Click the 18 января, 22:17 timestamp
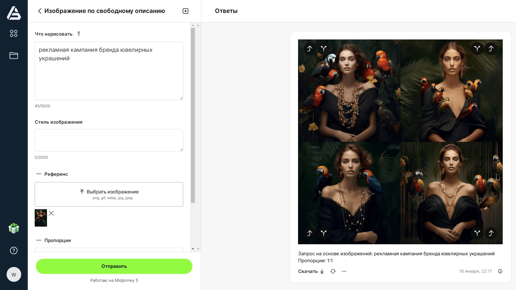 coord(475,271)
